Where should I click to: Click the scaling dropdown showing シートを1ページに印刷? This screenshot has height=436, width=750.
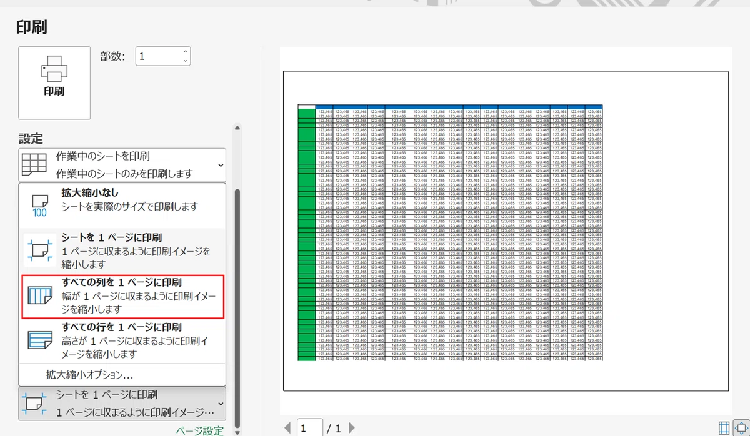(x=122, y=404)
